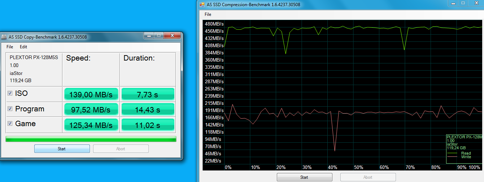
Task: Click iaStor driver label in Copy-Benchmark
Action: click(16, 73)
